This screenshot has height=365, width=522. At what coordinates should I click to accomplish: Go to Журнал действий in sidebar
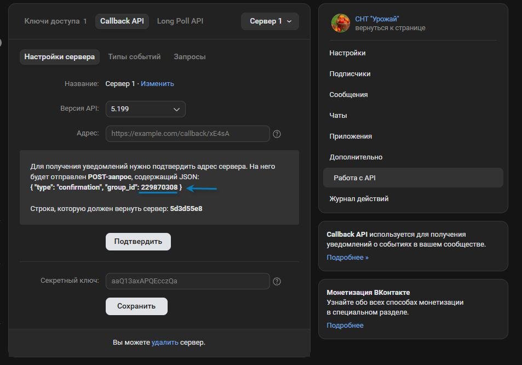(x=359, y=199)
